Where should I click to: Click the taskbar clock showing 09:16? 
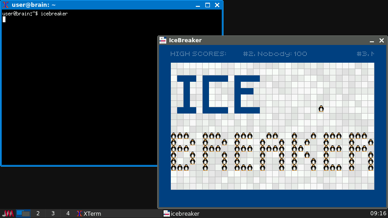[378, 213]
